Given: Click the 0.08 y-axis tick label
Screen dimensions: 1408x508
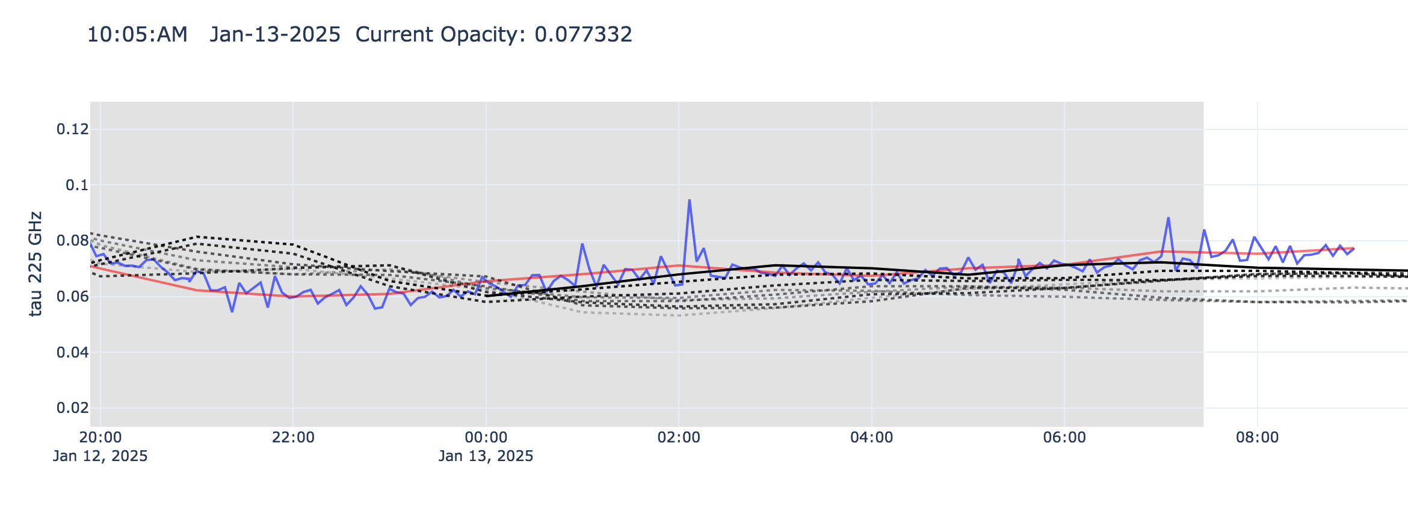Looking at the screenshot, I should click(x=72, y=241).
